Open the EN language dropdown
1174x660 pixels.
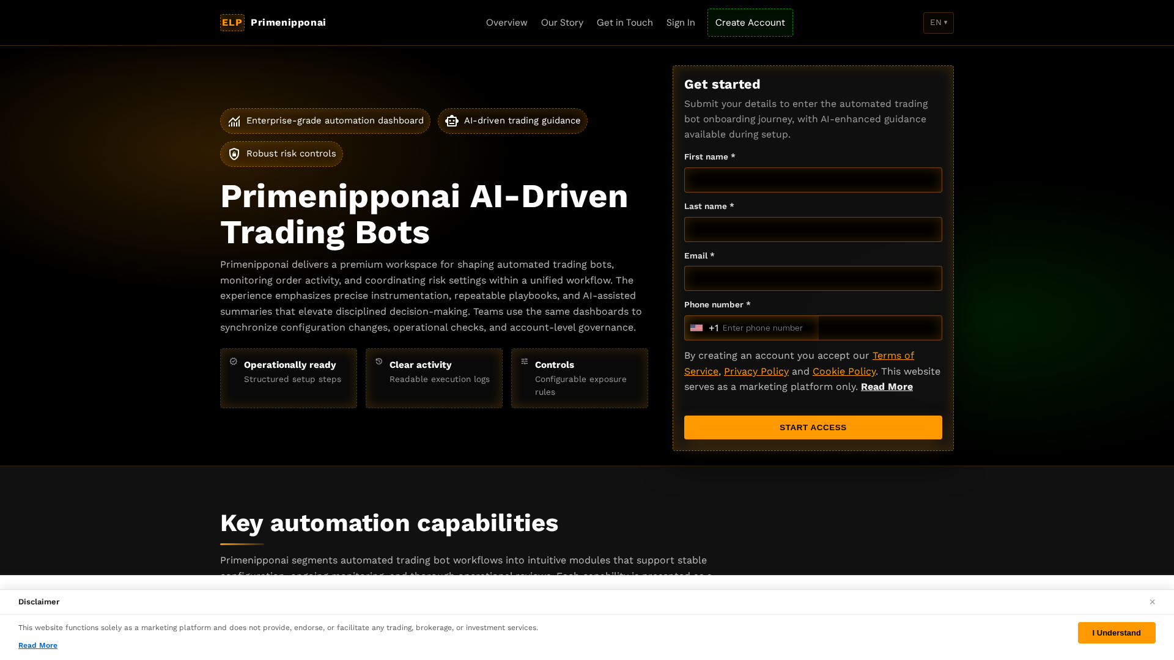[x=938, y=23]
